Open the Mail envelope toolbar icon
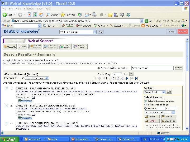190x142 pixels. (87, 15)
